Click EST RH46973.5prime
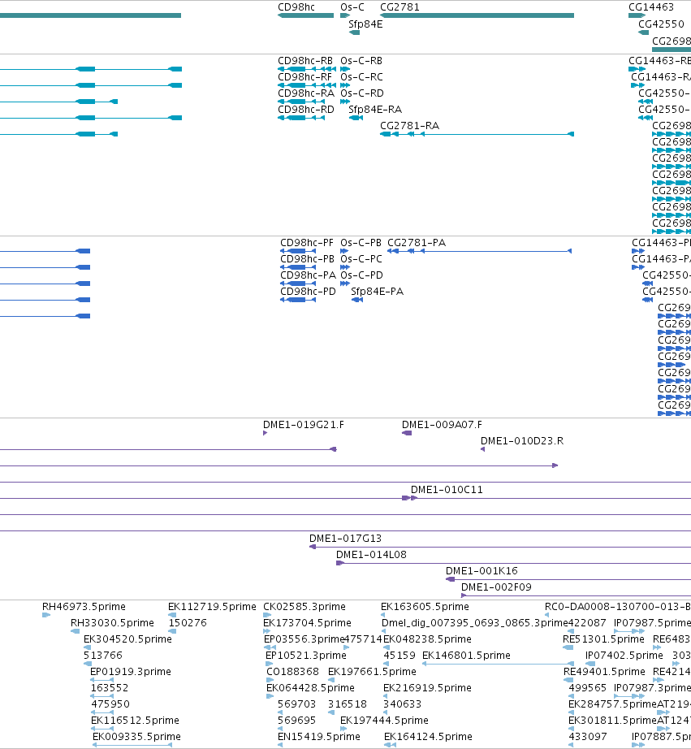The image size is (691, 749). pos(84,607)
